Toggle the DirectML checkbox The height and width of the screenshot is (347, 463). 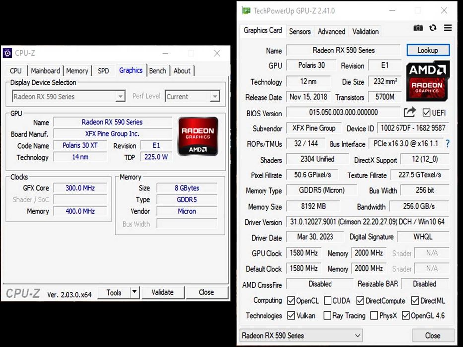[x=415, y=301]
